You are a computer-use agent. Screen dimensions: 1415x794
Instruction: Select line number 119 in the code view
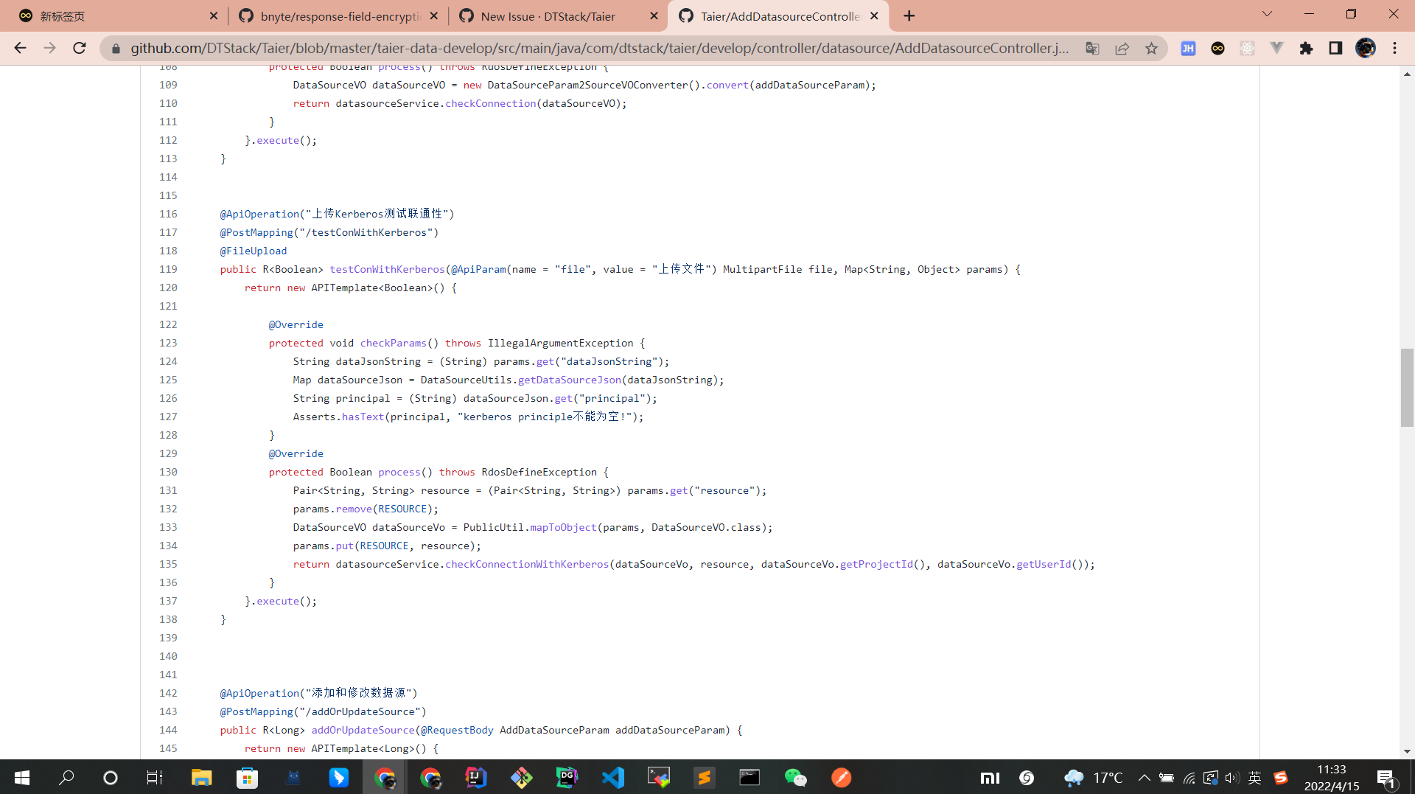tap(168, 269)
